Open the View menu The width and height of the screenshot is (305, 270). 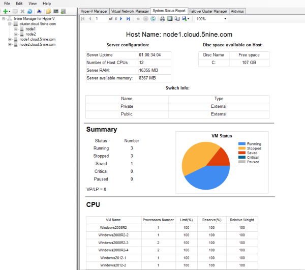33,4
